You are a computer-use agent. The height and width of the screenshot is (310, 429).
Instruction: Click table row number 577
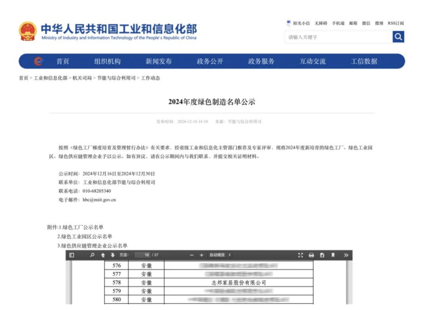pos(117,274)
